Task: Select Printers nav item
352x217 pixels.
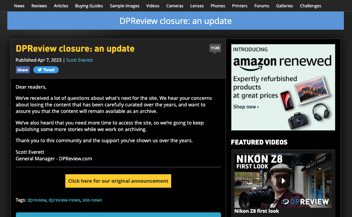Action: click(240, 6)
